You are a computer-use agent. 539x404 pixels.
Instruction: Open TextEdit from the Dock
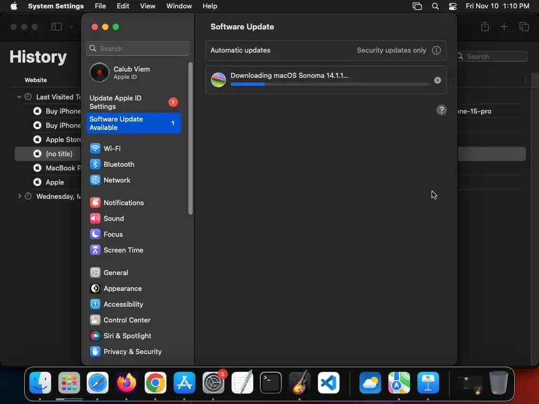tap(242, 383)
